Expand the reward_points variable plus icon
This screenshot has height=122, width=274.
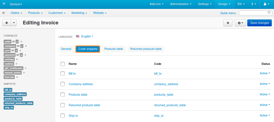coord(24,72)
